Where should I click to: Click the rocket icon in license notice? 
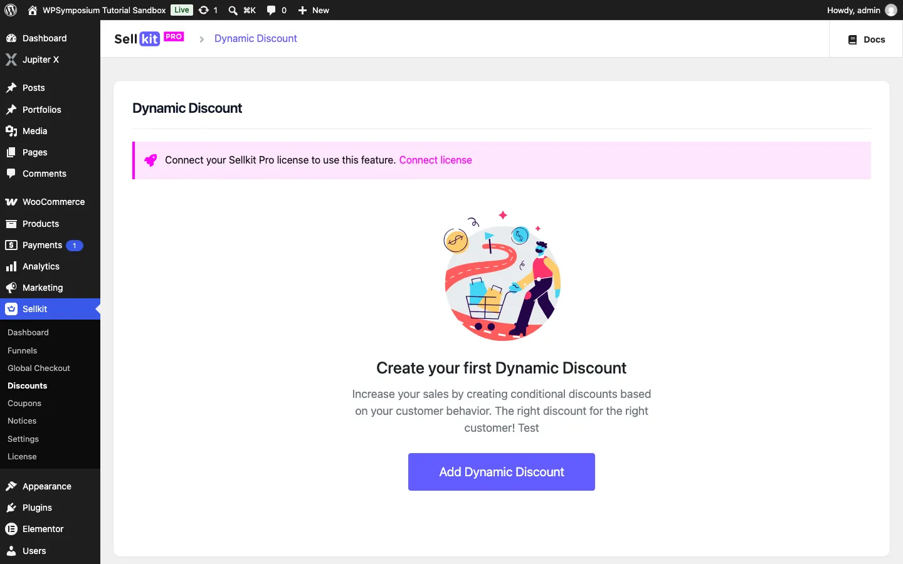click(x=150, y=160)
